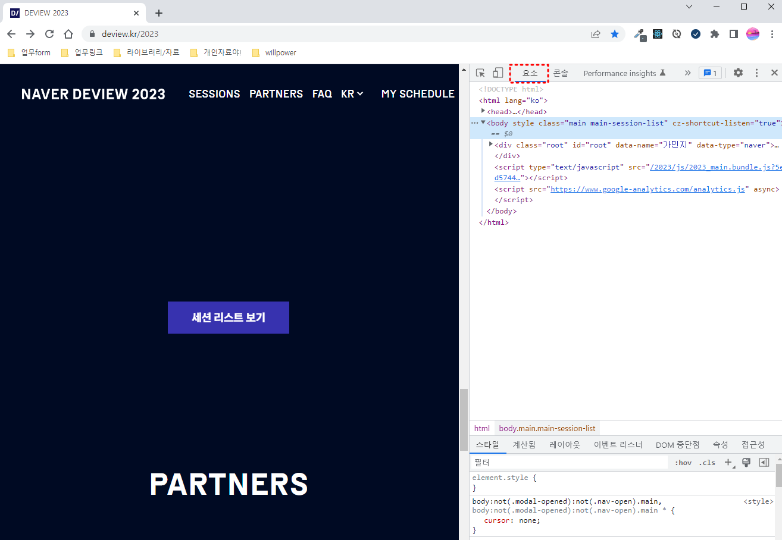Open the FAQ page link

(322, 94)
